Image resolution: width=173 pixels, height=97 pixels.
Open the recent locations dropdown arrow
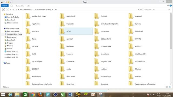click(11, 10)
